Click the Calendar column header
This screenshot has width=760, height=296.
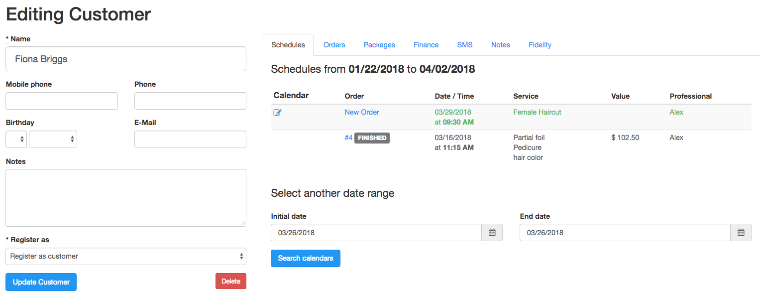291,95
